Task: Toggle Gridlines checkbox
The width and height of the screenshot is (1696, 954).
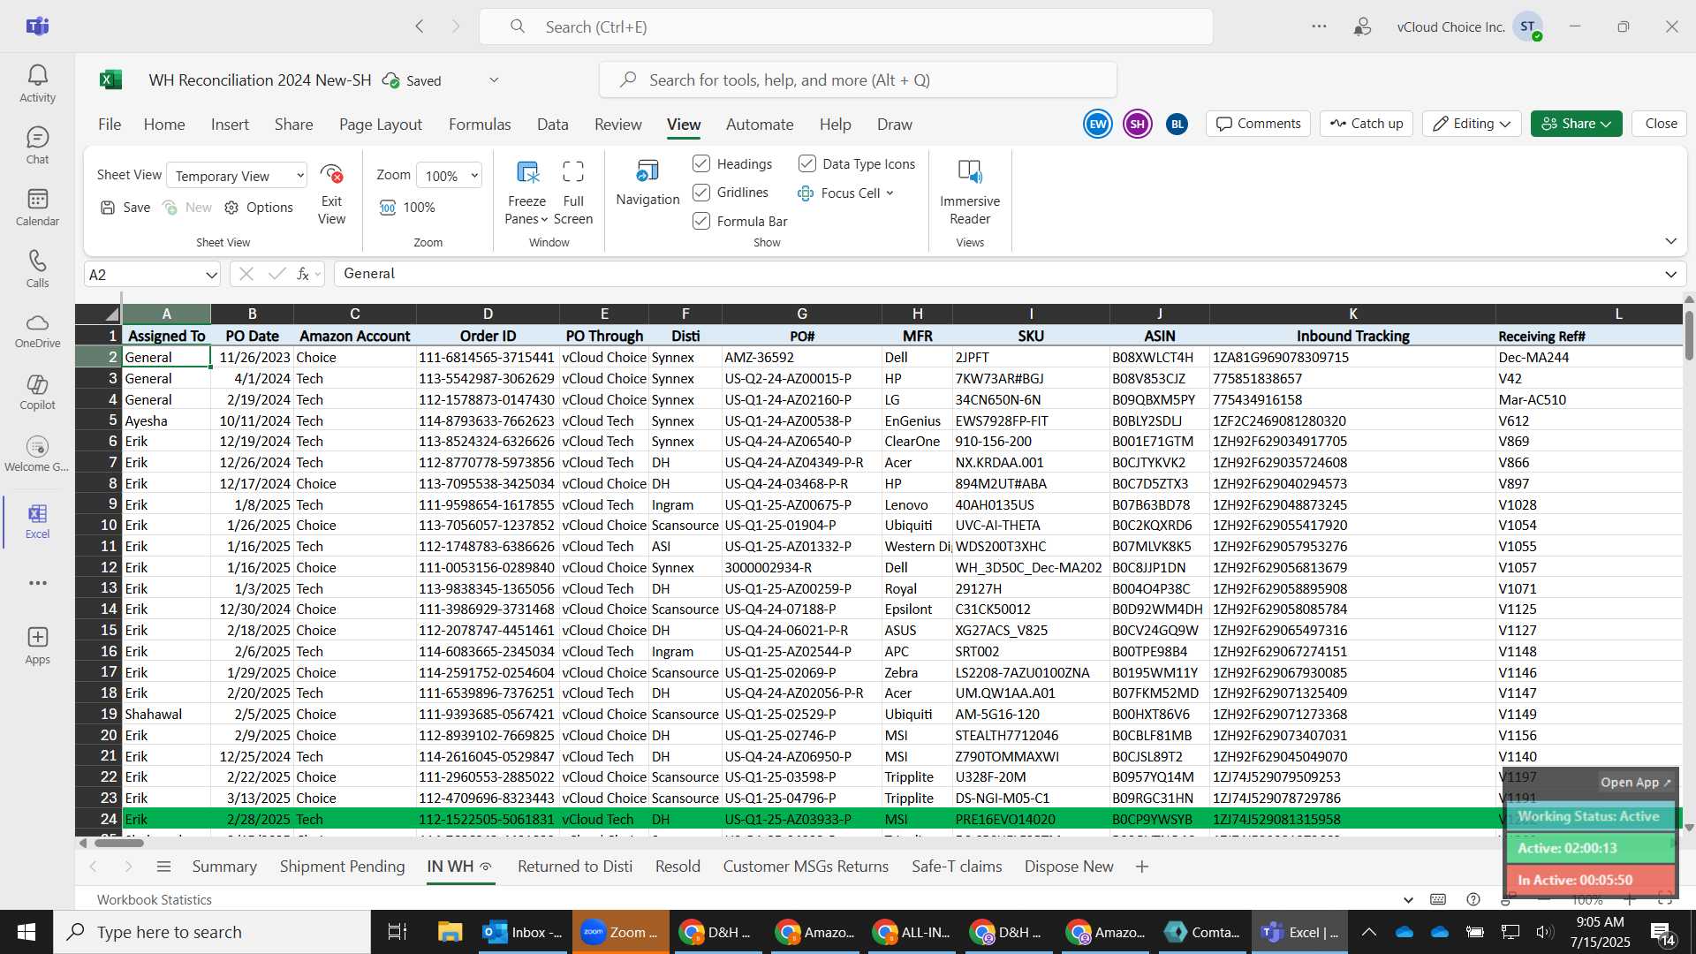Action: coord(701,192)
